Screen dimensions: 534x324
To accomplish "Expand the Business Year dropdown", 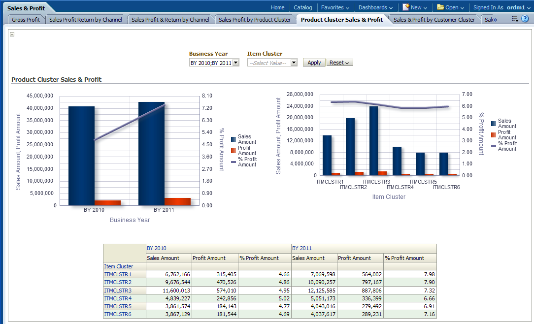I will (235, 63).
